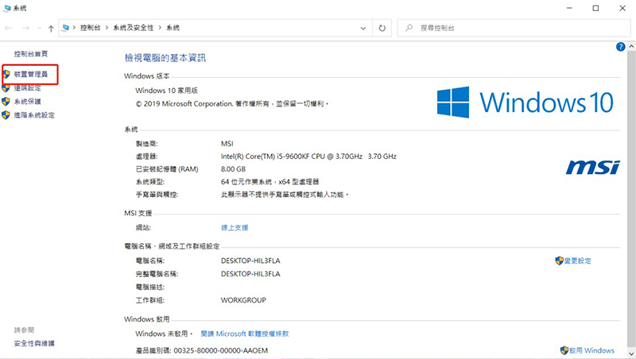Click product ID 00325-80000-00000-AAOEM

[221, 350]
